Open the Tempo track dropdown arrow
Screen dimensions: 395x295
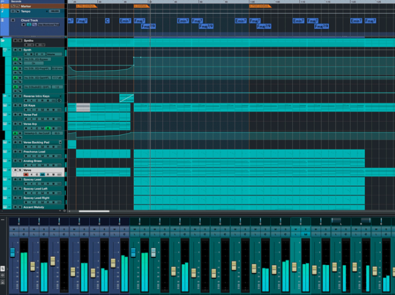[x=46, y=11]
